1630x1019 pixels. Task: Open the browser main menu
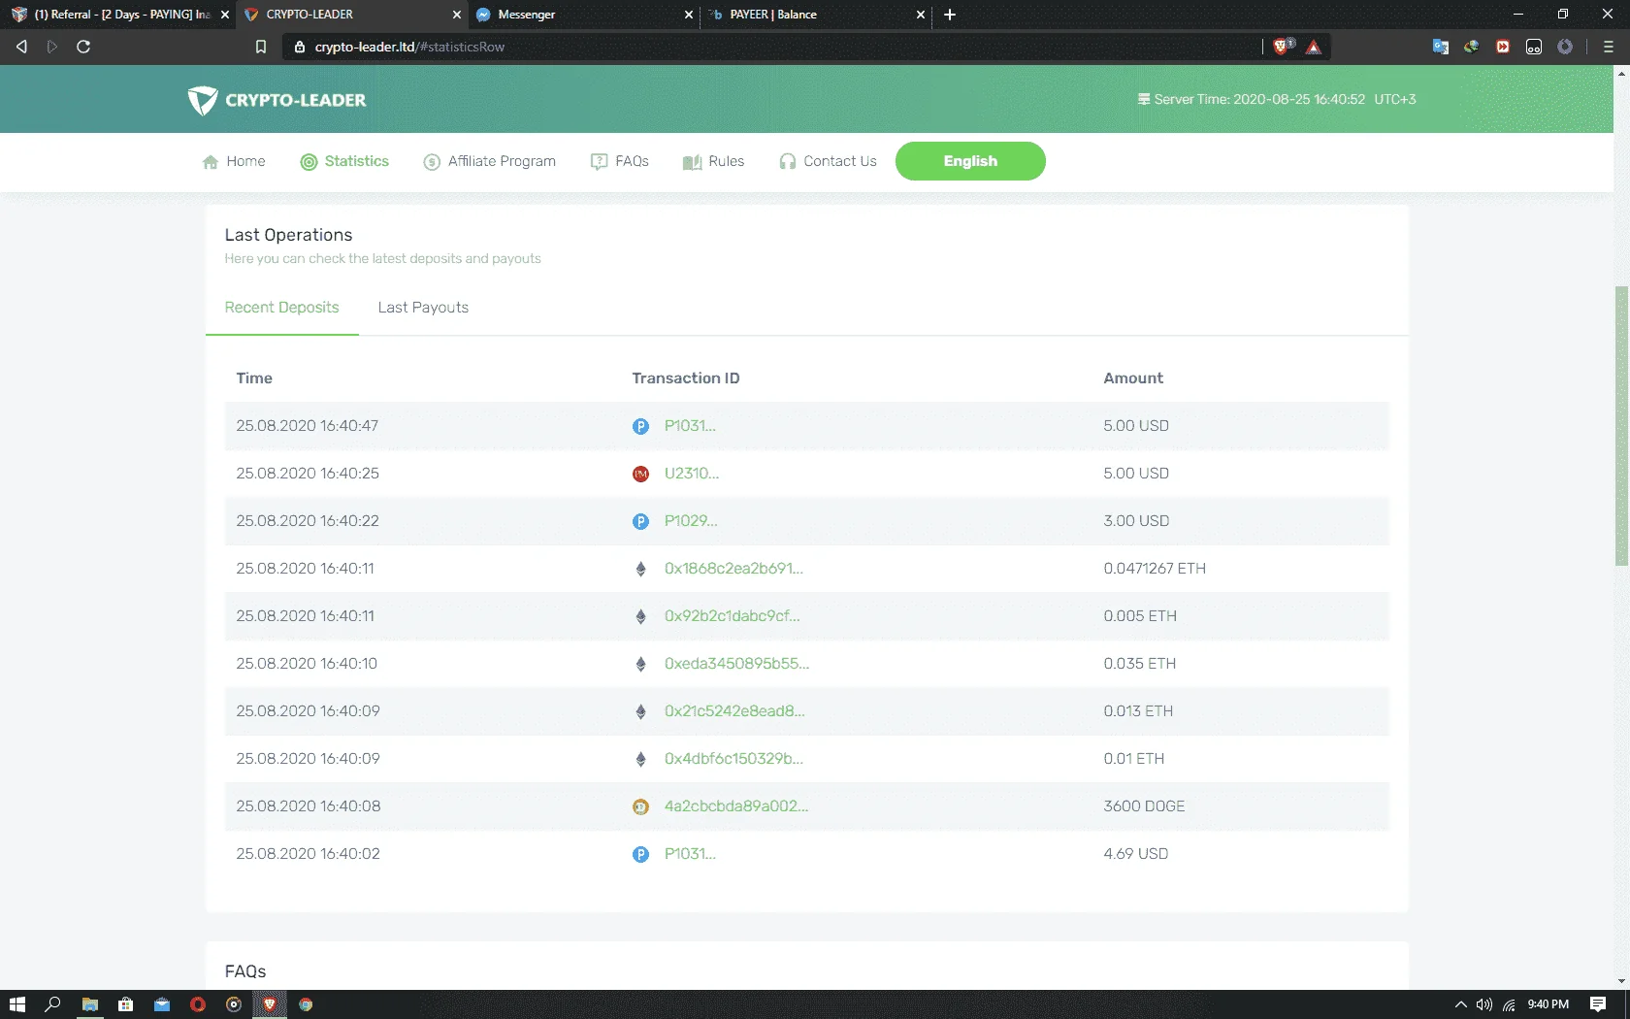tap(1608, 47)
